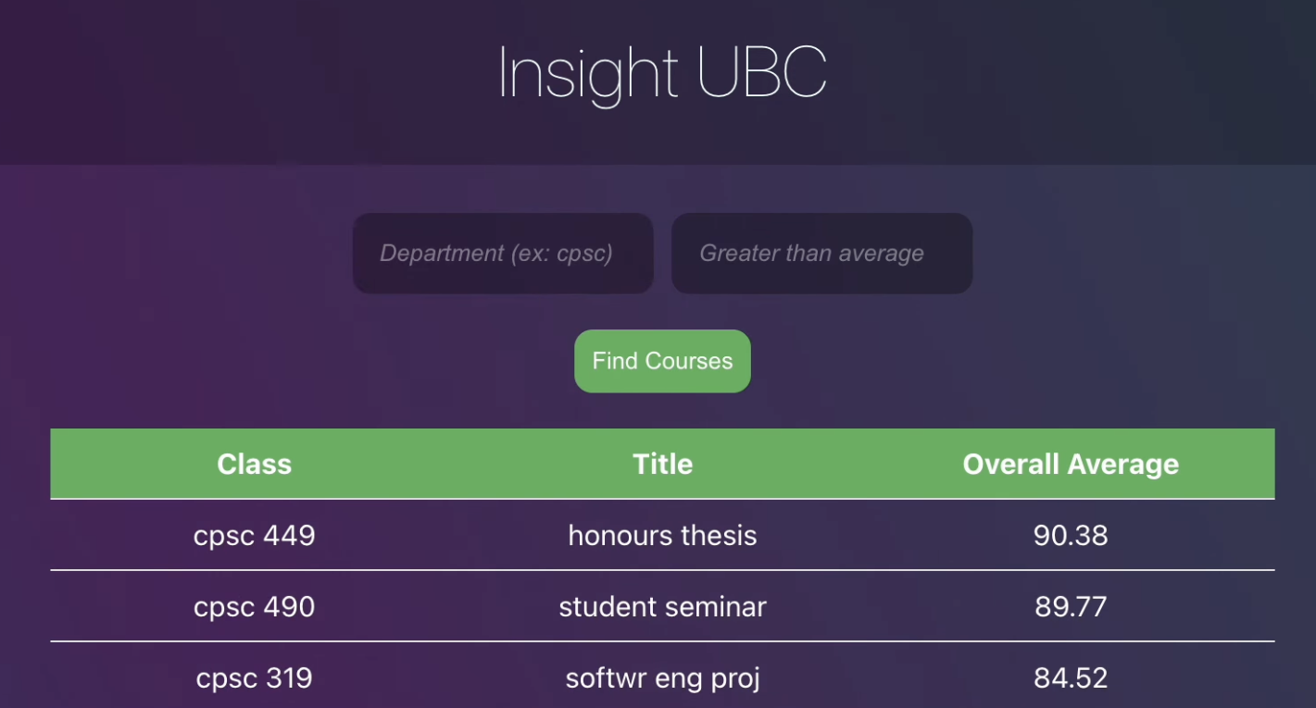Click the softwr eng proj title
This screenshot has height=708, width=1316.
click(661, 678)
